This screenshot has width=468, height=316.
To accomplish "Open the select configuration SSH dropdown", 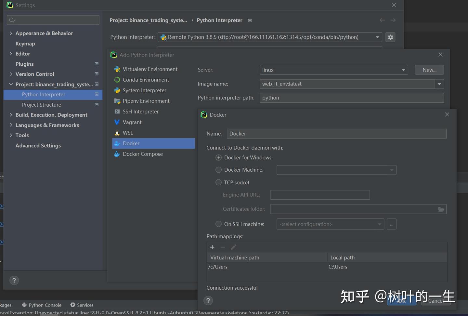I will (330, 224).
